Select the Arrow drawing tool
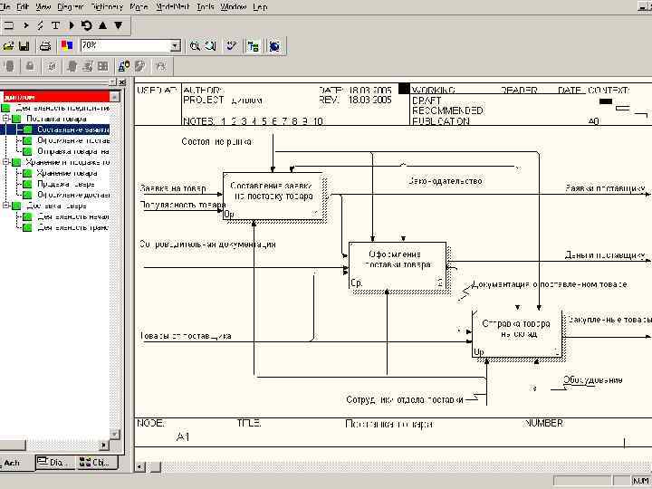 click(x=24, y=25)
